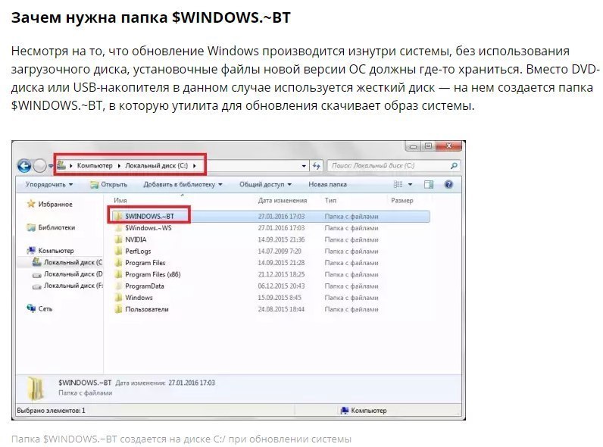Screen dimensions: 603x447
Task: Expand the arrow before Компьютер breadcrumb
Action: click(71, 166)
